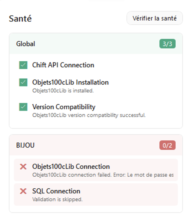Click the red X beside SQL Connection
Screen dimensions: 193x221
pyautogui.click(x=23, y=191)
